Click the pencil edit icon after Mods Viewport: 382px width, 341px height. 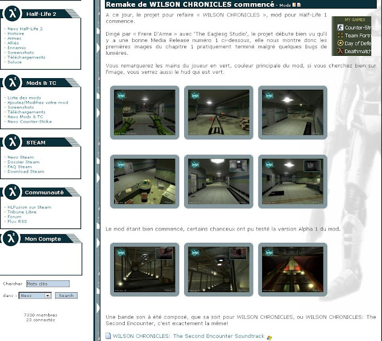click(294, 5)
